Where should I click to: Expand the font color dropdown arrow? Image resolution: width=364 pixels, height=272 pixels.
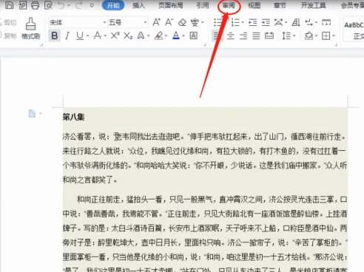(x=183, y=36)
